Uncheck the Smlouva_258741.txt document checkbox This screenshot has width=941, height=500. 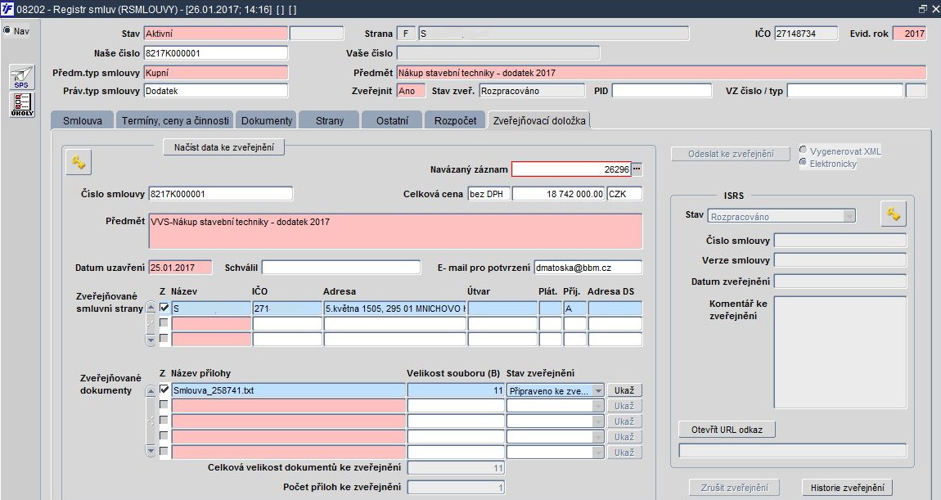click(x=164, y=390)
